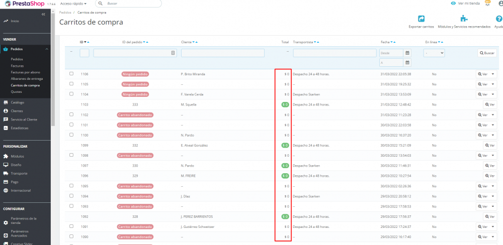The image size is (503, 245).
Task: Click search magnifier icon in top bar
Action: click(x=101, y=4)
